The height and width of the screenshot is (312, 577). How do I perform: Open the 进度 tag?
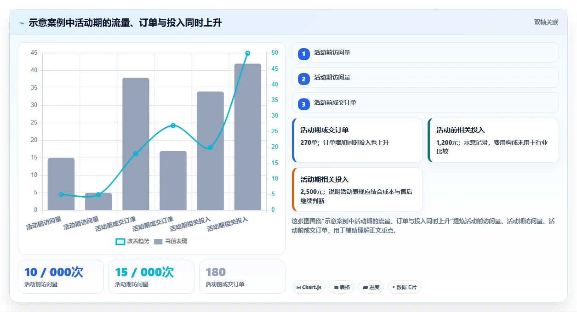(x=371, y=287)
